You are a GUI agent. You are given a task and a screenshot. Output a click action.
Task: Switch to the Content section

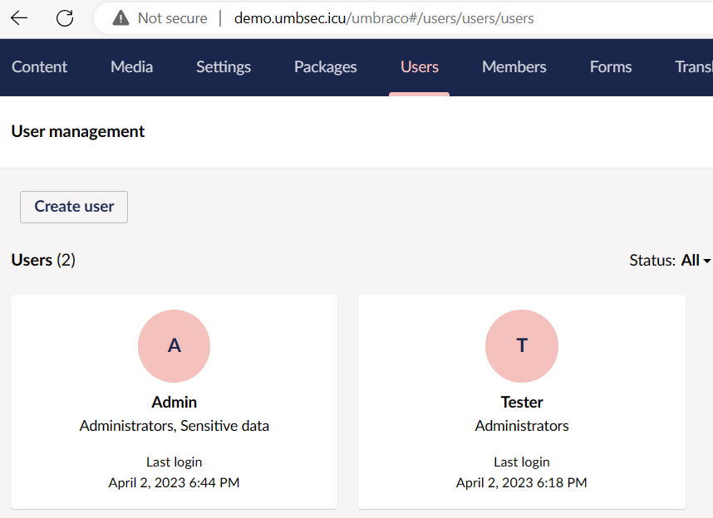coord(39,67)
